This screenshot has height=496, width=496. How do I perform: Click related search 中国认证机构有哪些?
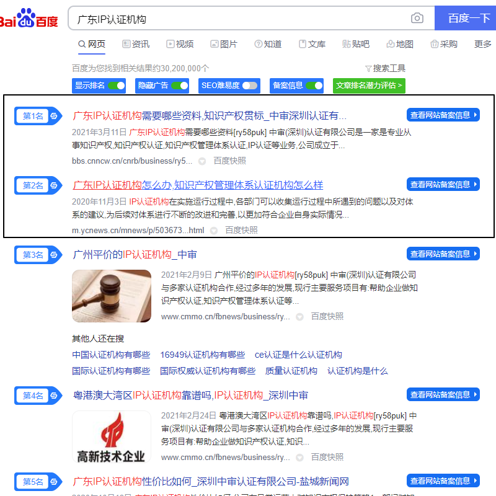point(111,355)
